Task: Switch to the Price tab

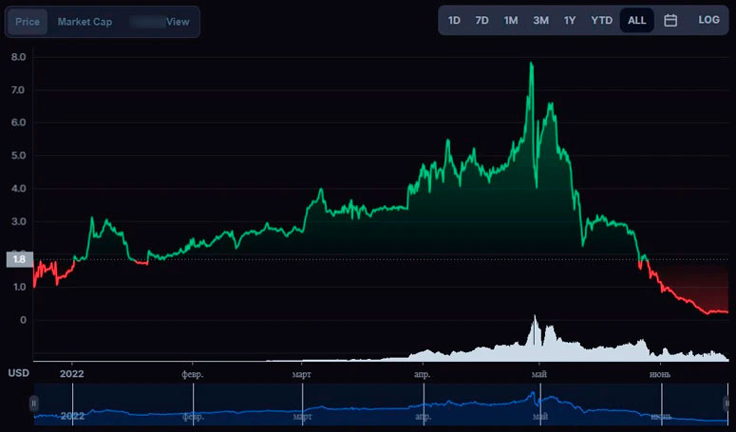Action: [28, 22]
